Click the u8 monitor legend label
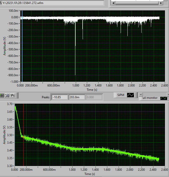169x177 pixels. (x=150, y=98)
